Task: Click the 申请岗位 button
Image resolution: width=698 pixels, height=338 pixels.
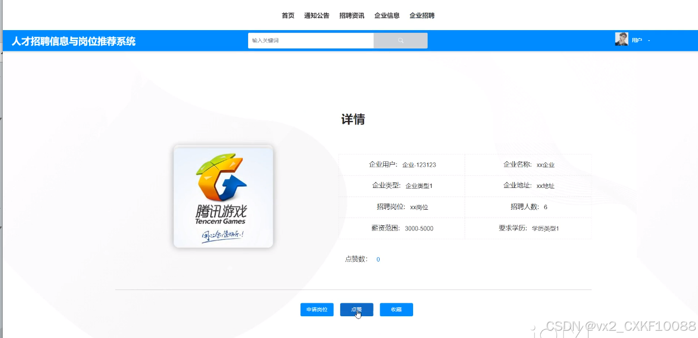Action: click(317, 310)
